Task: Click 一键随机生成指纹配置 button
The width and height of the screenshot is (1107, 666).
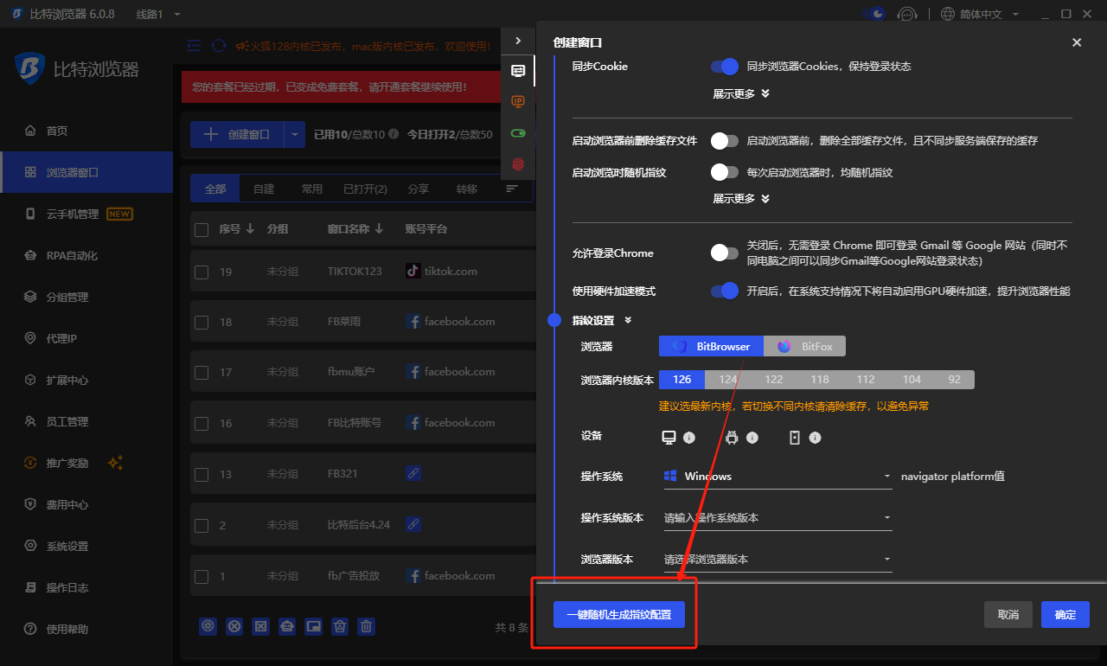Action: [x=618, y=615]
